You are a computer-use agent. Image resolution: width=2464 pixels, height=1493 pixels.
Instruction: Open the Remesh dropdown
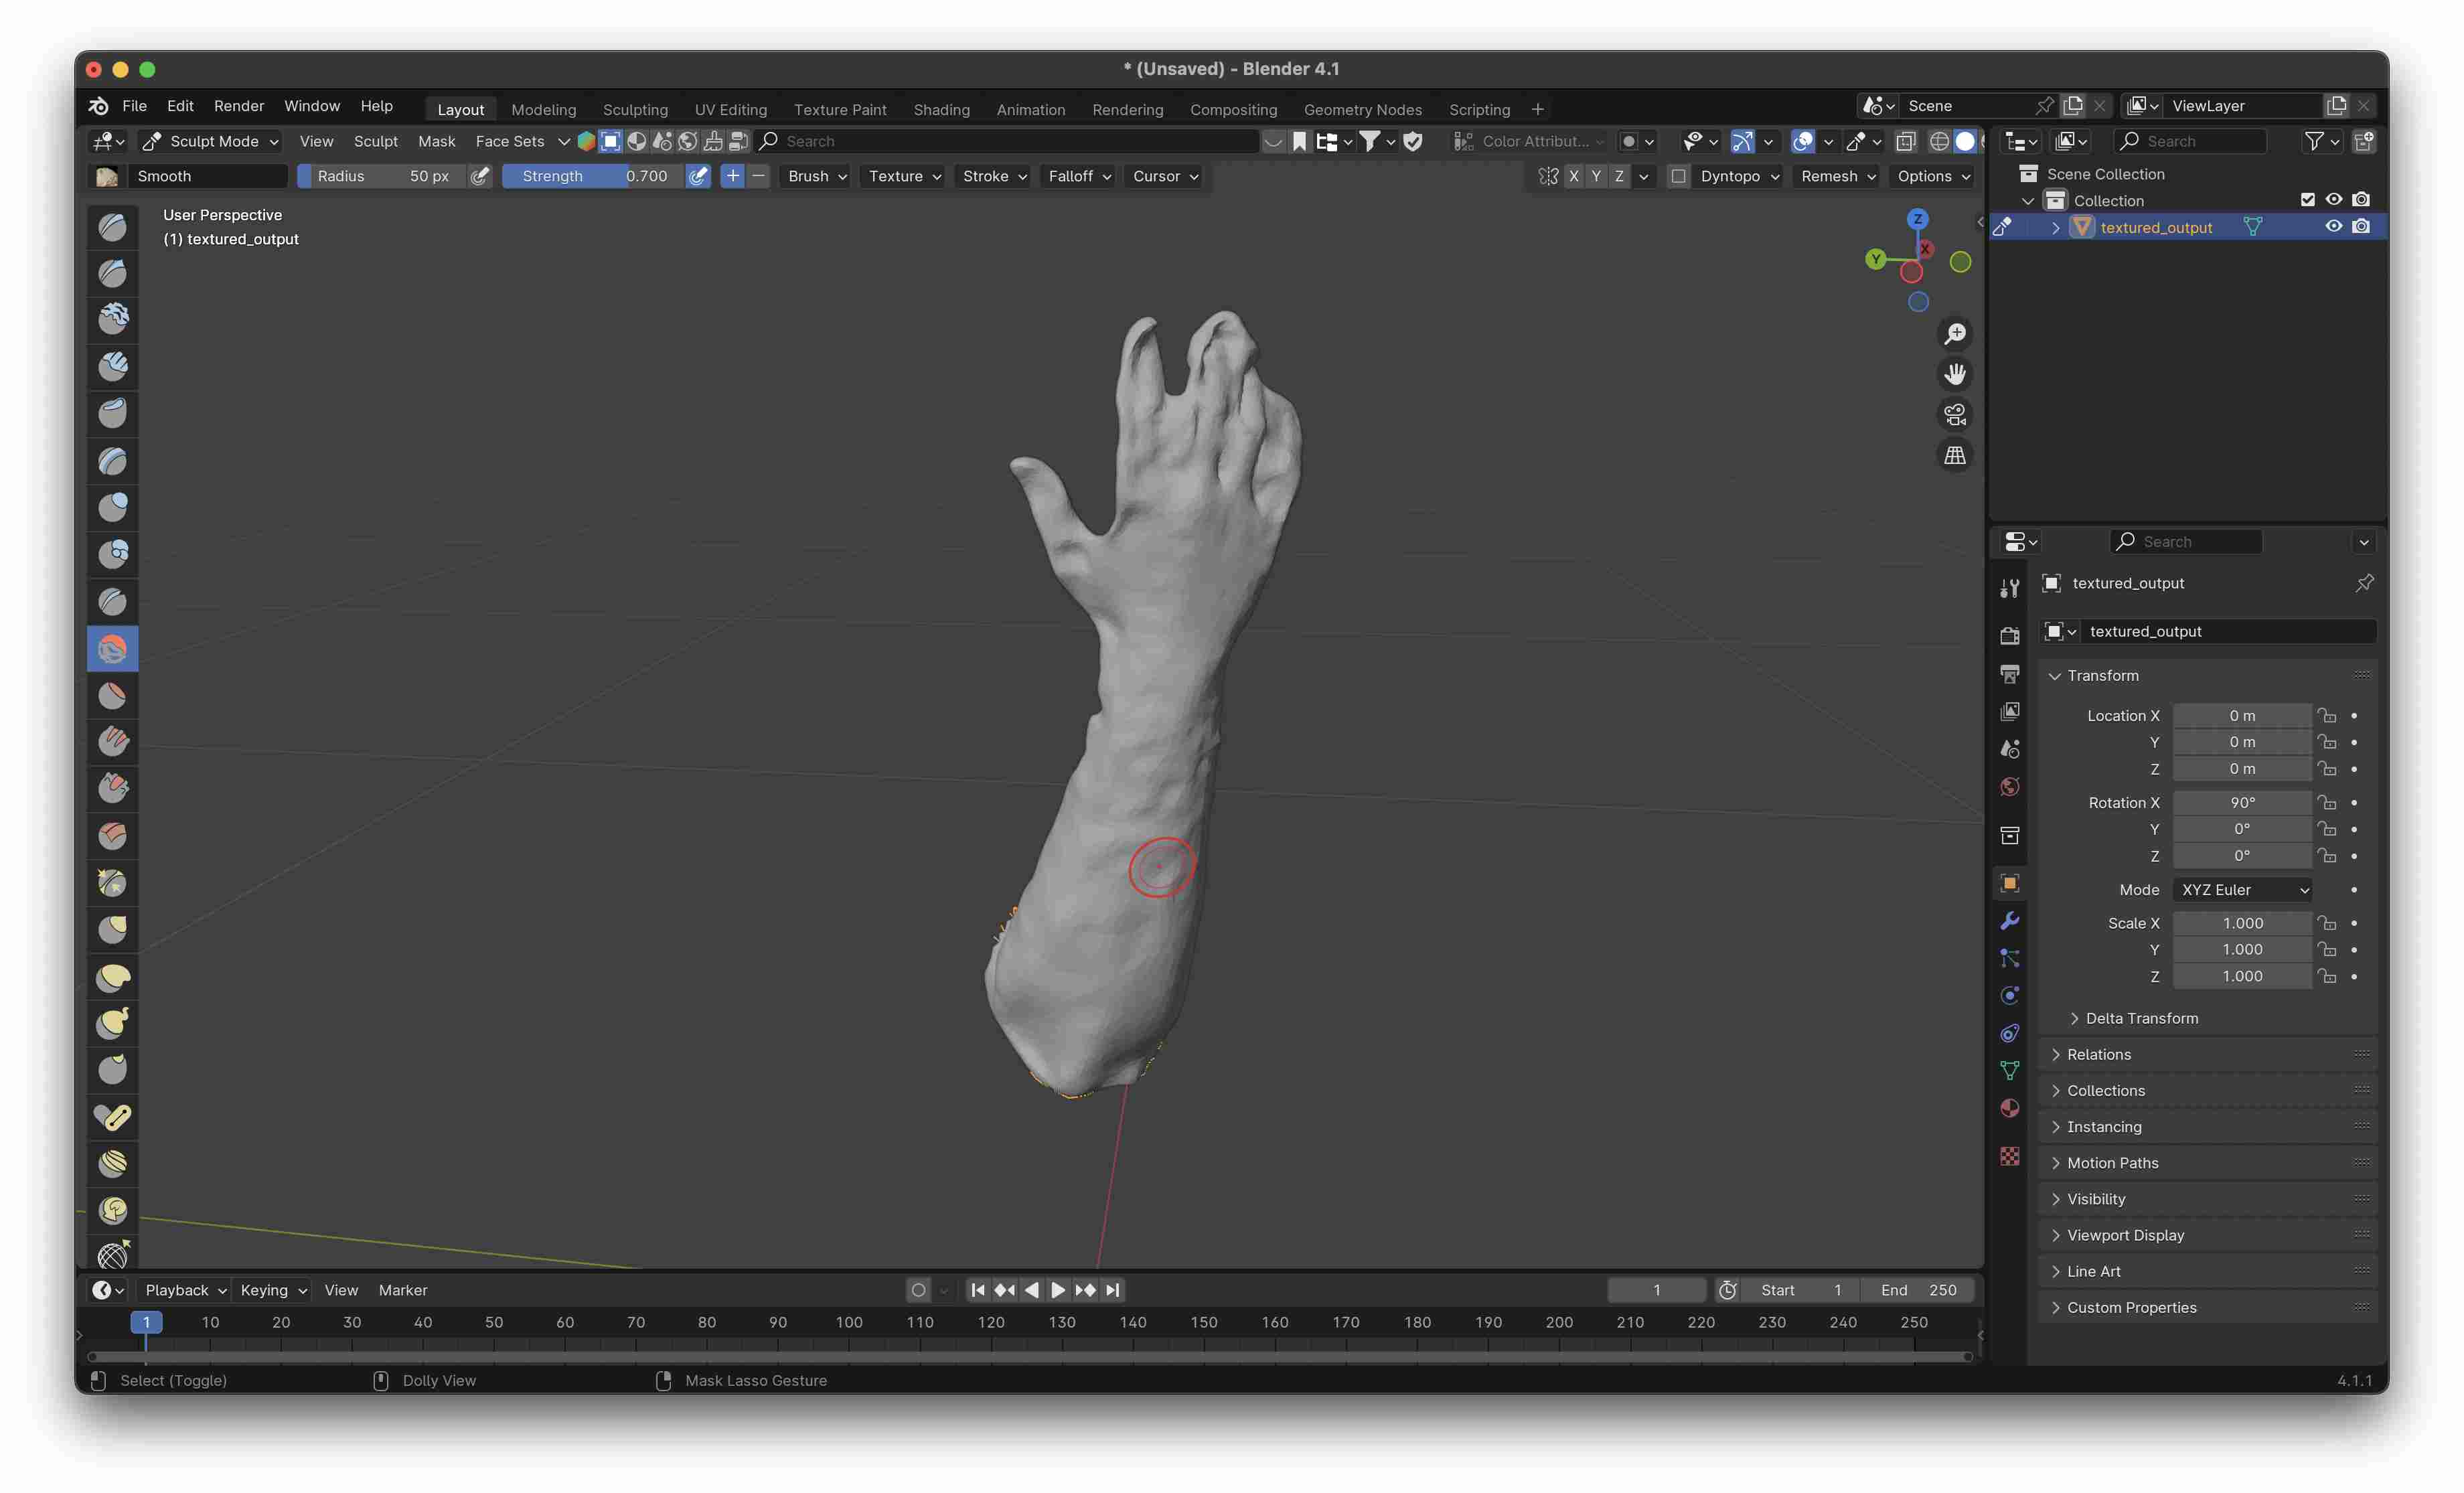coord(1837,176)
